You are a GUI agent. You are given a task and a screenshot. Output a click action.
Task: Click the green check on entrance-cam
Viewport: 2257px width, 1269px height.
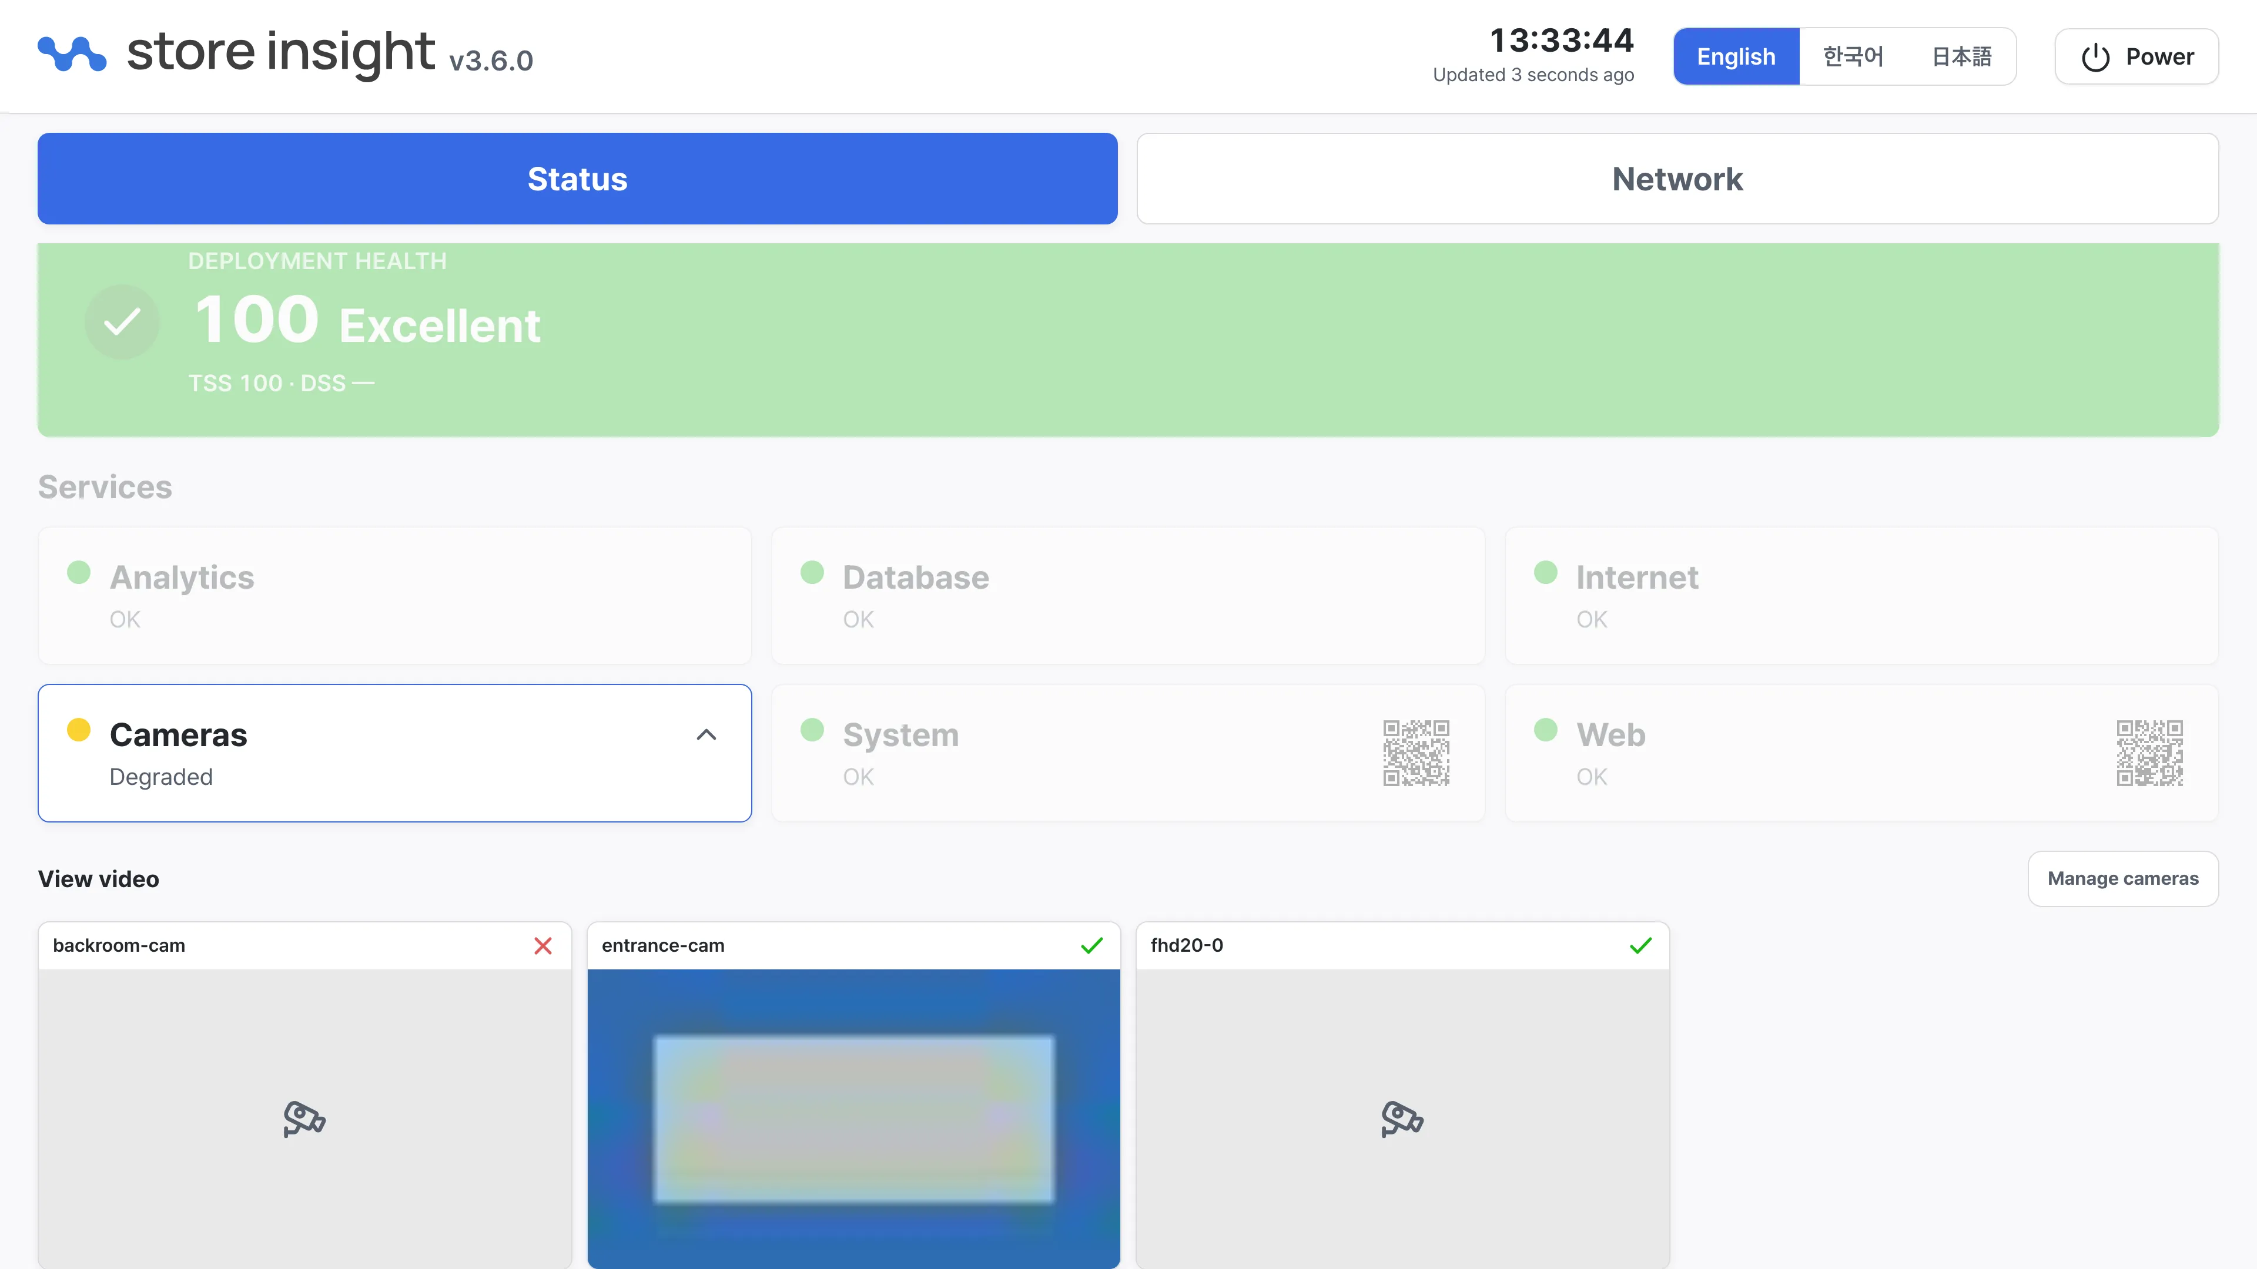(1091, 946)
